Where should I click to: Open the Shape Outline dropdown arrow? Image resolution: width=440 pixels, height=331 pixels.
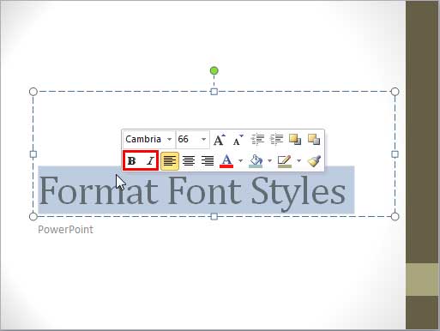pyautogui.click(x=299, y=161)
